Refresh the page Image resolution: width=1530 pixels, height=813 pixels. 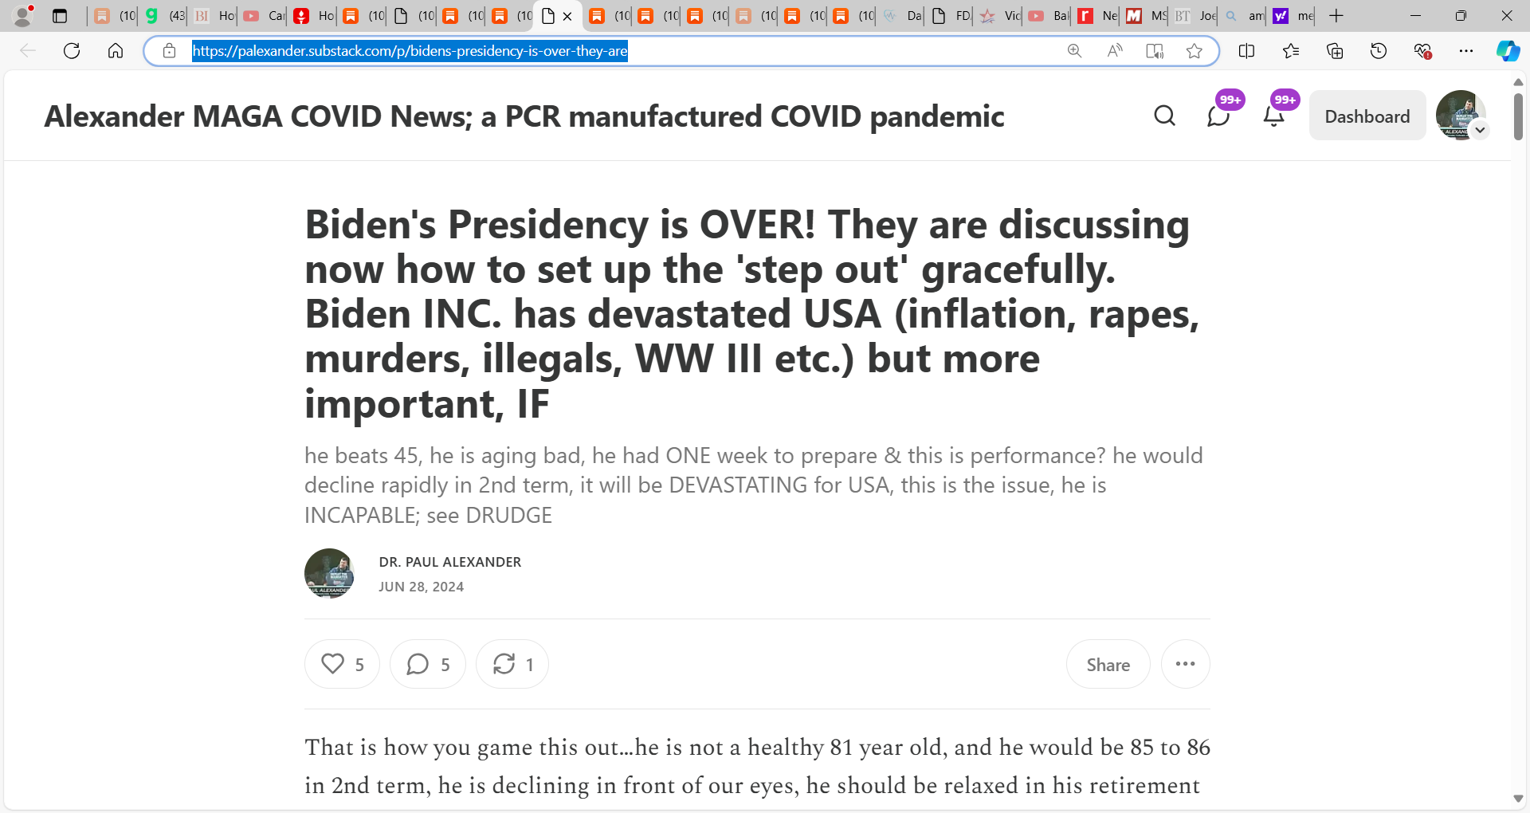click(72, 51)
